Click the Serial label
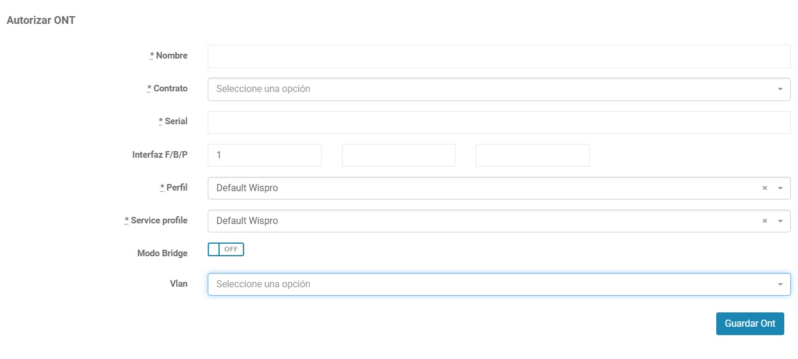The image size is (798, 359). (172, 121)
